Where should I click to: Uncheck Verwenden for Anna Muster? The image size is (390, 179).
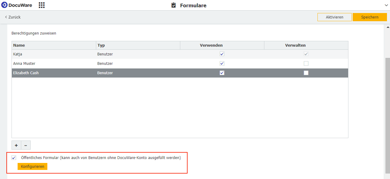pos(222,64)
